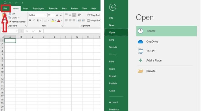Click the Undo arrow icon
Viewport: 201px width, 111px height.
pos(10,3)
